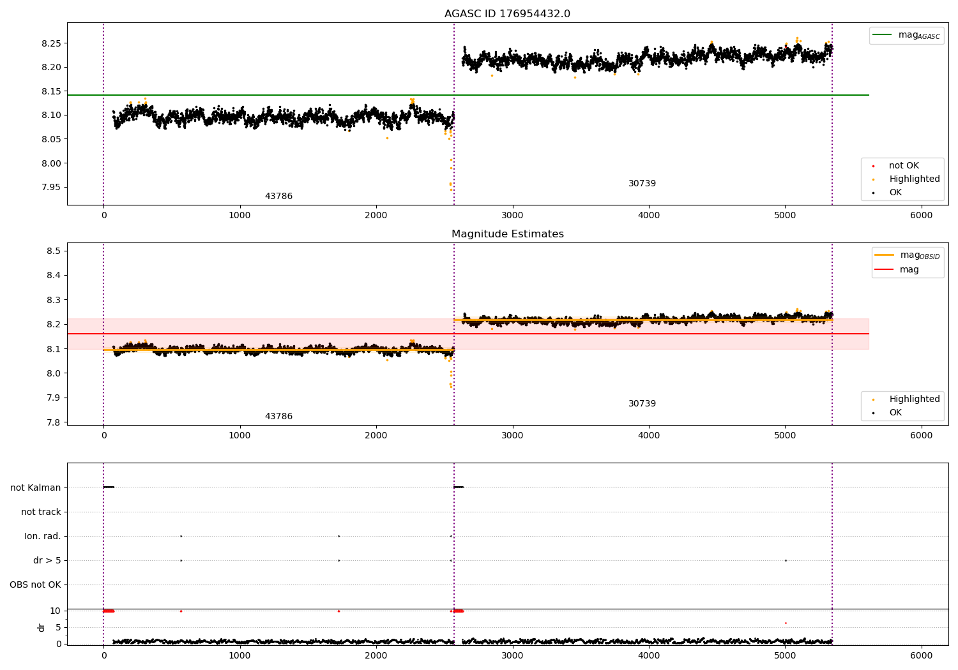The height and width of the screenshot is (670, 958).
Task: Click the mag OBSID legend entry
Action: tap(908, 255)
